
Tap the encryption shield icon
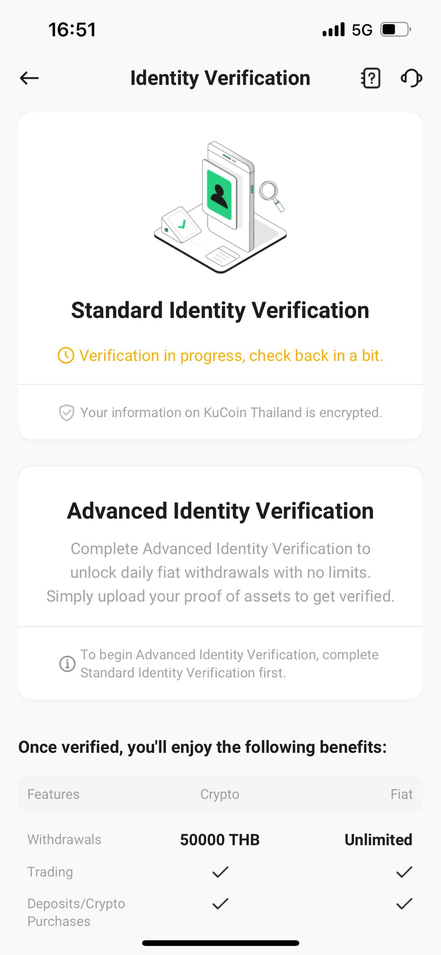coord(67,413)
